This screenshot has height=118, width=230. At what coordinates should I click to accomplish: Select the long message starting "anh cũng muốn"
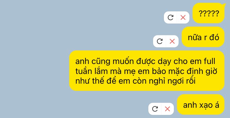(x=147, y=71)
